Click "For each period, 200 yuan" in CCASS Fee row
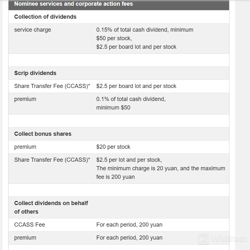This screenshot has width=250, height=250. pos(129,225)
